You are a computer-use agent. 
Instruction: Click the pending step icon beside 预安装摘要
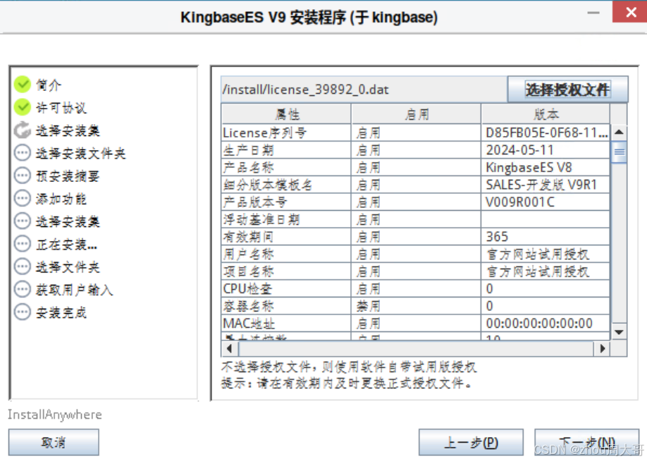[23, 176]
